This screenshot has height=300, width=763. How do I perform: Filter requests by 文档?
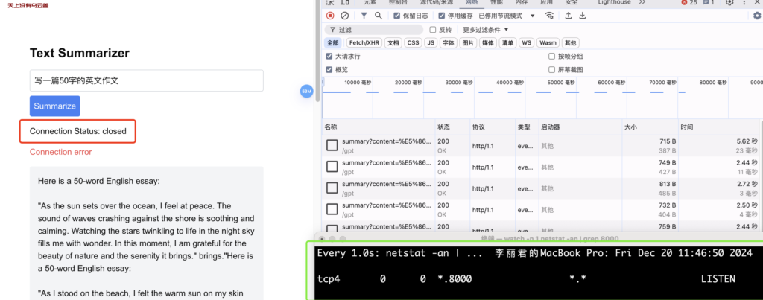click(x=393, y=42)
